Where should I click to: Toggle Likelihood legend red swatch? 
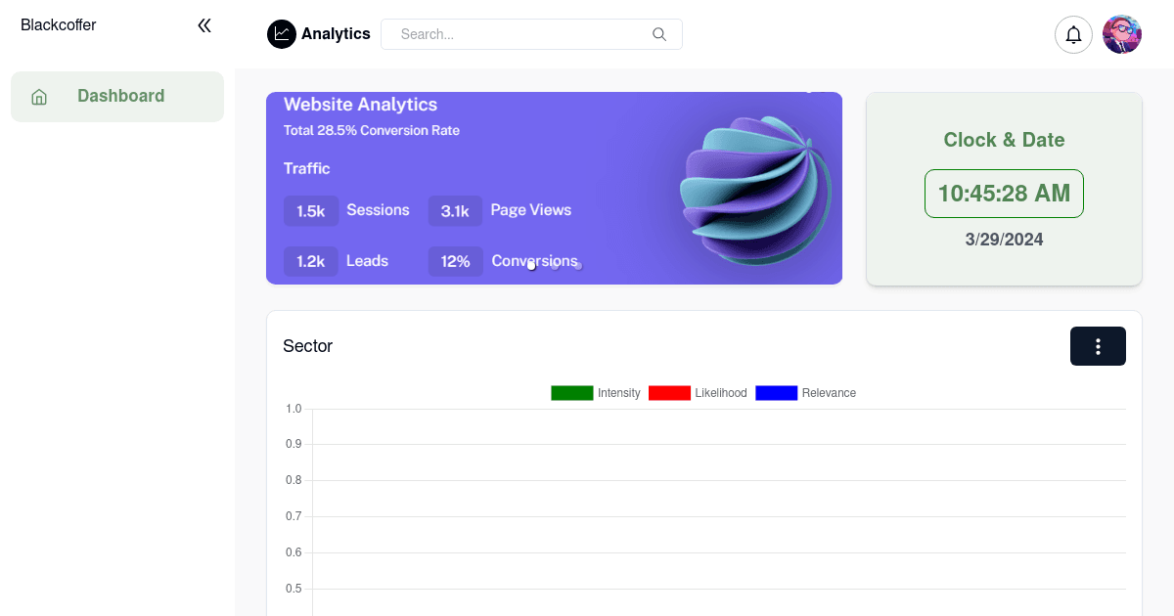[x=669, y=393]
